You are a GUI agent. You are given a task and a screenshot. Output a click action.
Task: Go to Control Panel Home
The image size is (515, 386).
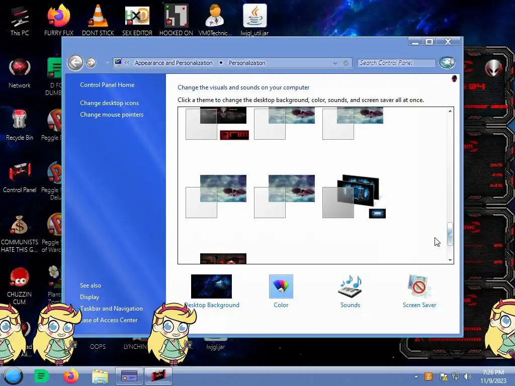[107, 84]
